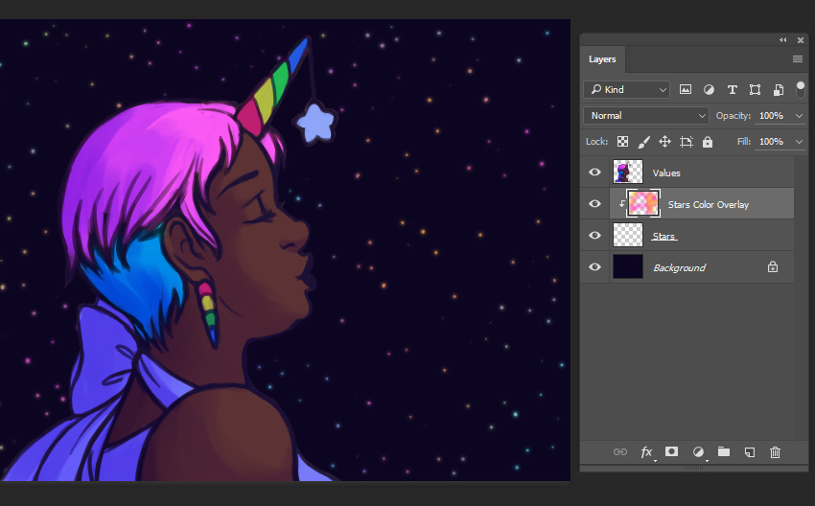Select the layer named Values

pos(666,173)
